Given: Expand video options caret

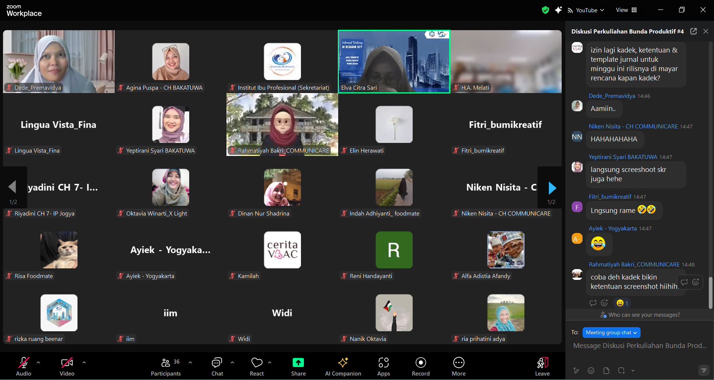Looking at the screenshot, I should click(x=84, y=362).
